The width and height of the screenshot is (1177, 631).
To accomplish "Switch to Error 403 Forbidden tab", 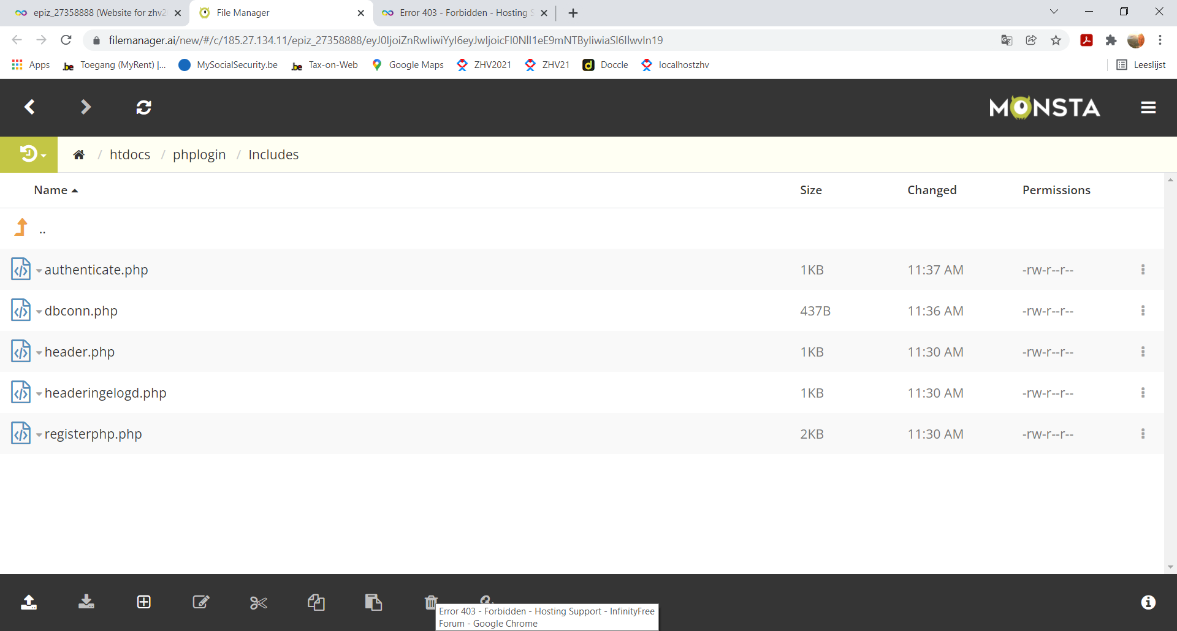I will pyautogui.click(x=463, y=13).
